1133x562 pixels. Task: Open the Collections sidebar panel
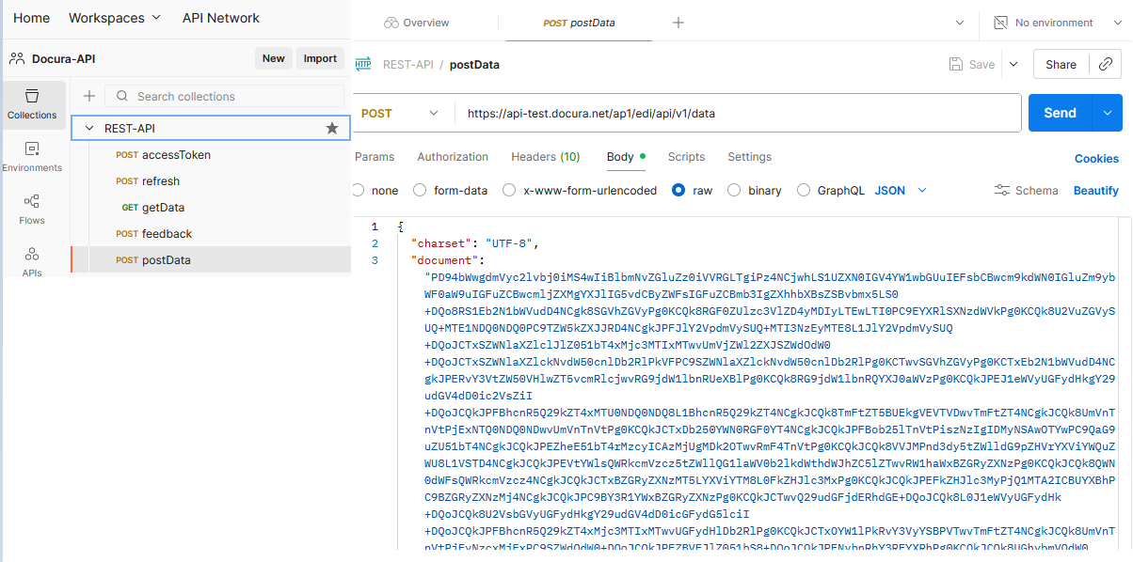[32, 104]
